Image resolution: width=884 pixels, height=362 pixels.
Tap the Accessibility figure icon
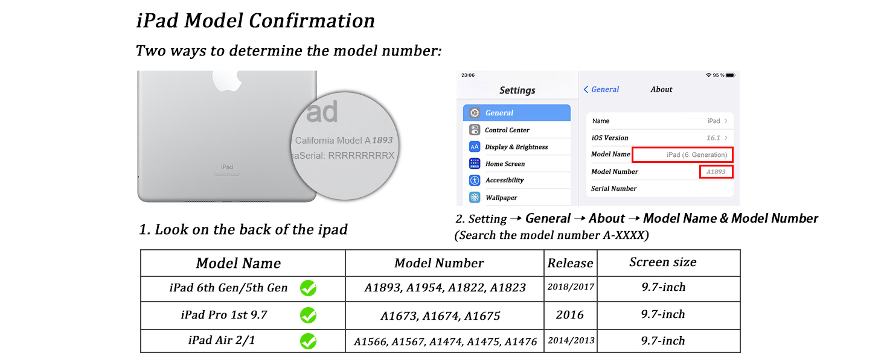pos(475,180)
